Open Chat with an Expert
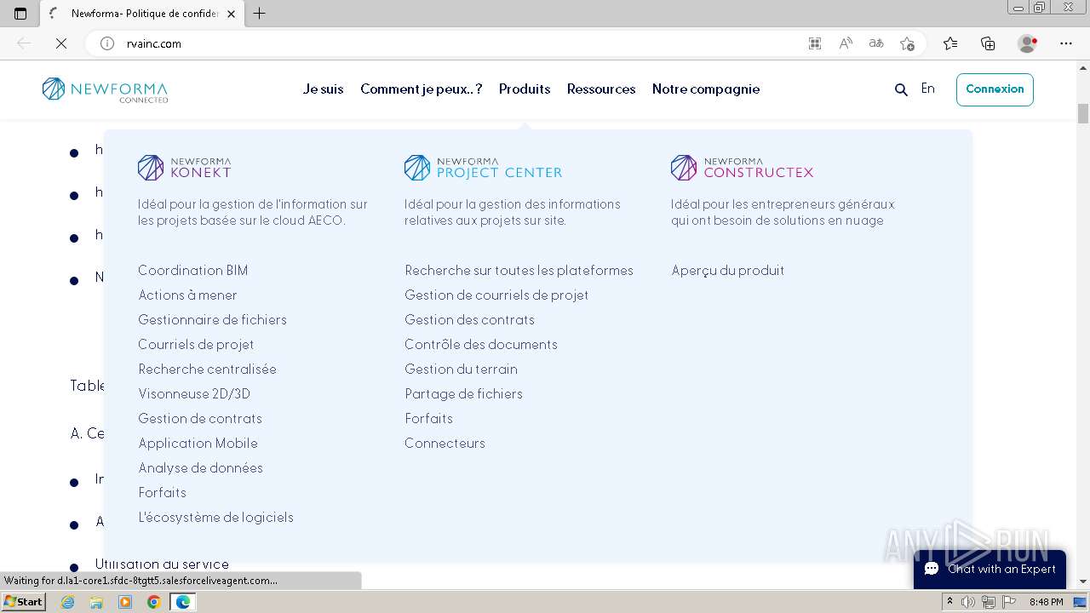Viewport: 1090px width, 613px height. [x=990, y=569]
